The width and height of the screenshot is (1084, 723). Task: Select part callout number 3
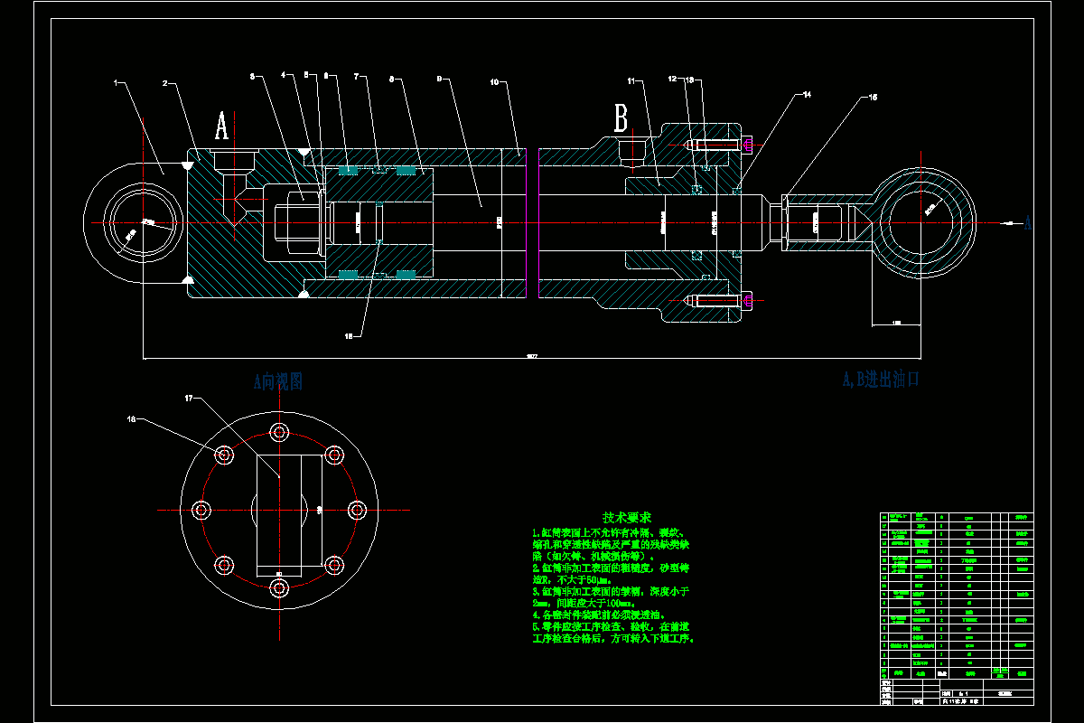pos(253,76)
